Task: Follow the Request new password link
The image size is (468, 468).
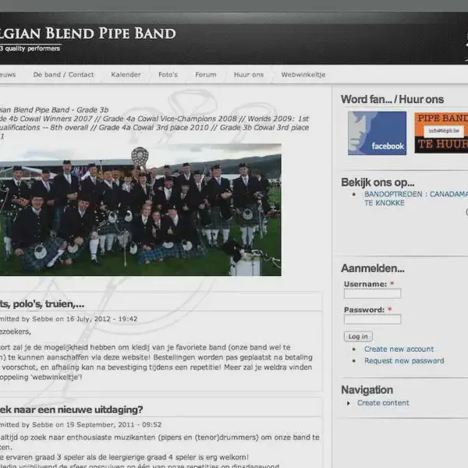Action: pos(404,360)
